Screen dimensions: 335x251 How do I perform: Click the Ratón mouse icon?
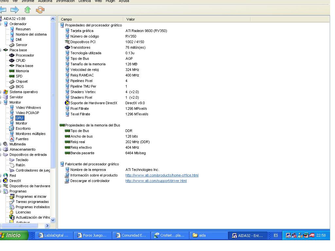[12, 165]
